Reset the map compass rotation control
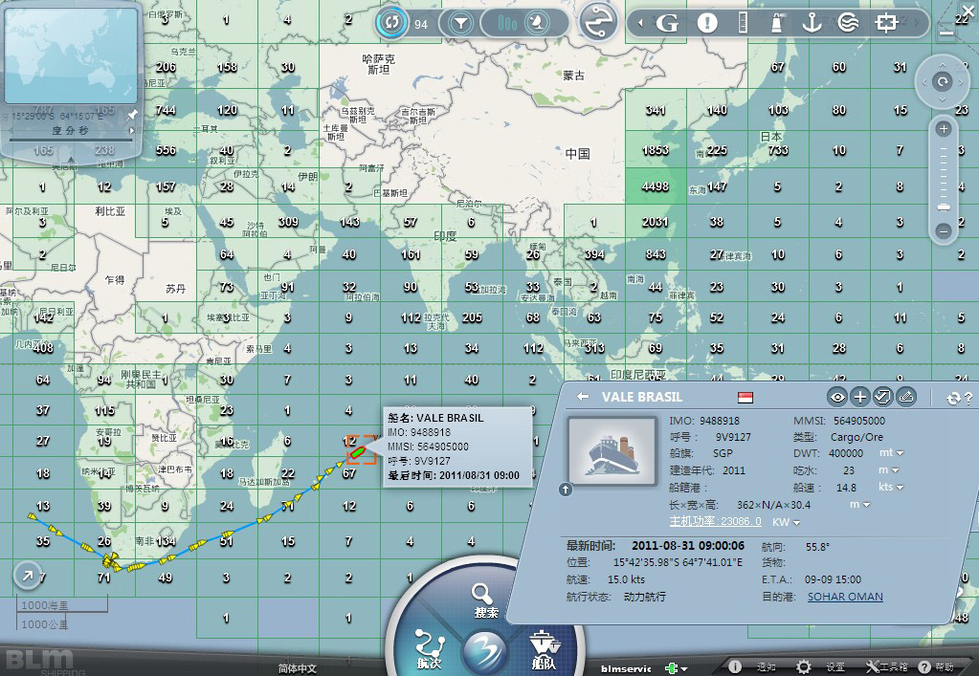The height and width of the screenshot is (676, 979). [943, 81]
